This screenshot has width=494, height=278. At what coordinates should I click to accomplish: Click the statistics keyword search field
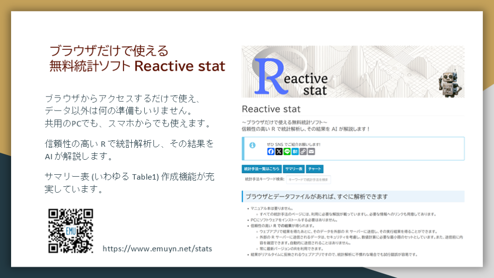tap(308, 180)
